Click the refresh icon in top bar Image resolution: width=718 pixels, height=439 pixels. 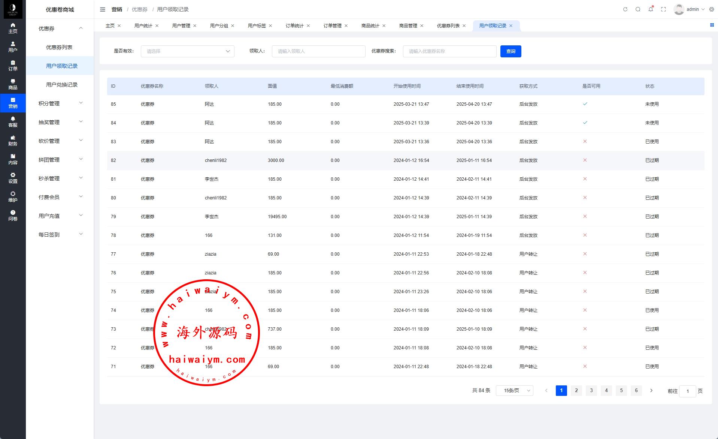[625, 9]
